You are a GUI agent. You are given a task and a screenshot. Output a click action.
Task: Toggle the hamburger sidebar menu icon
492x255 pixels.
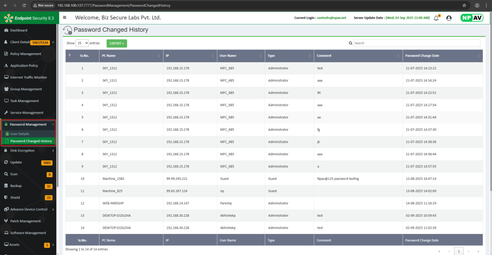pos(64,18)
